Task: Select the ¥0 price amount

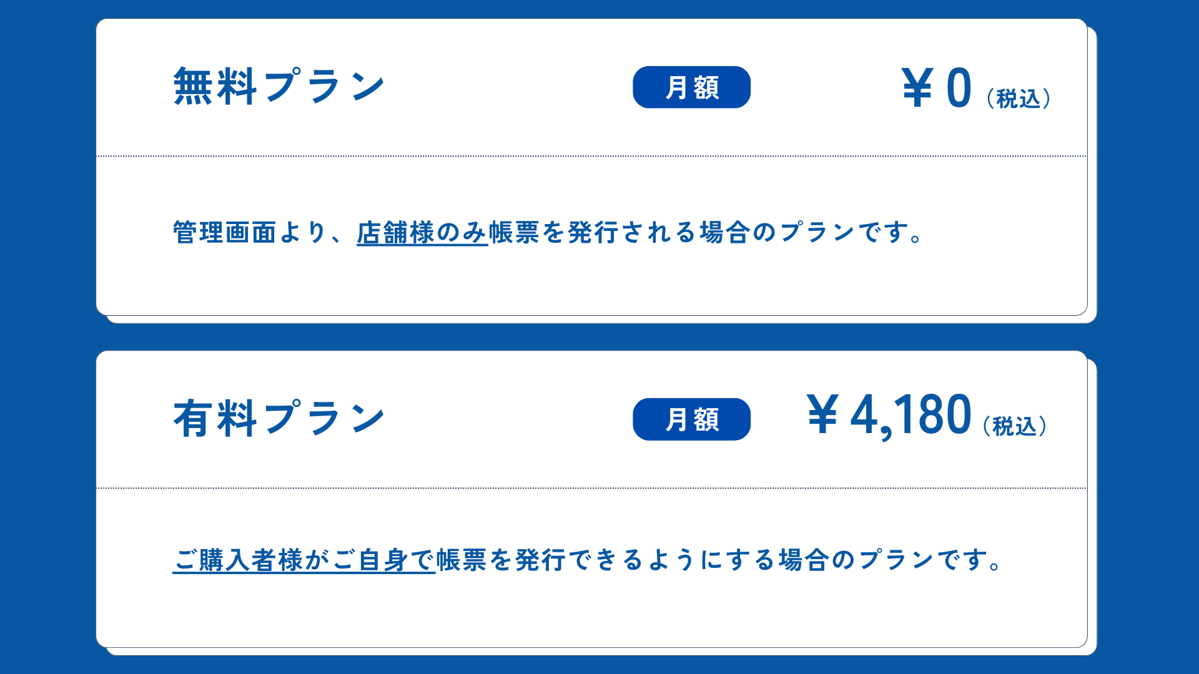Action: click(x=958, y=88)
